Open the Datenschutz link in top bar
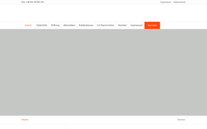 [x=179, y=2]
